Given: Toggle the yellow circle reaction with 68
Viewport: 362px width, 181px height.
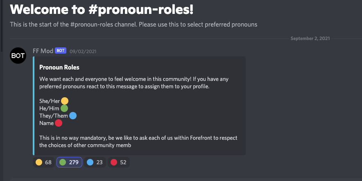Looking at the screenshot, I should 43,162.
